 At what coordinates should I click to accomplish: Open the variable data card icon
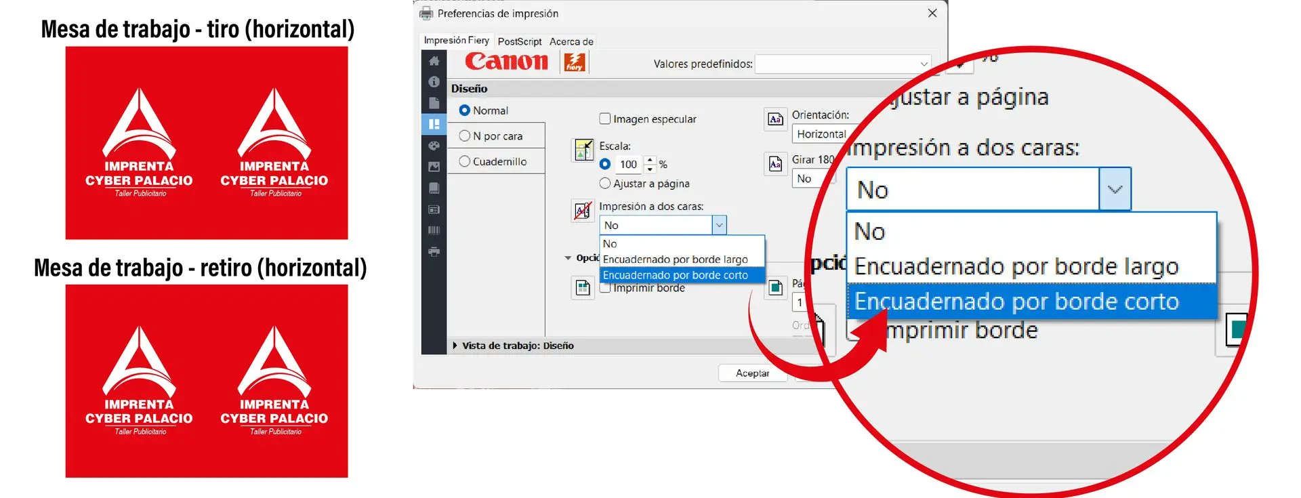click(x=434, y=209)
